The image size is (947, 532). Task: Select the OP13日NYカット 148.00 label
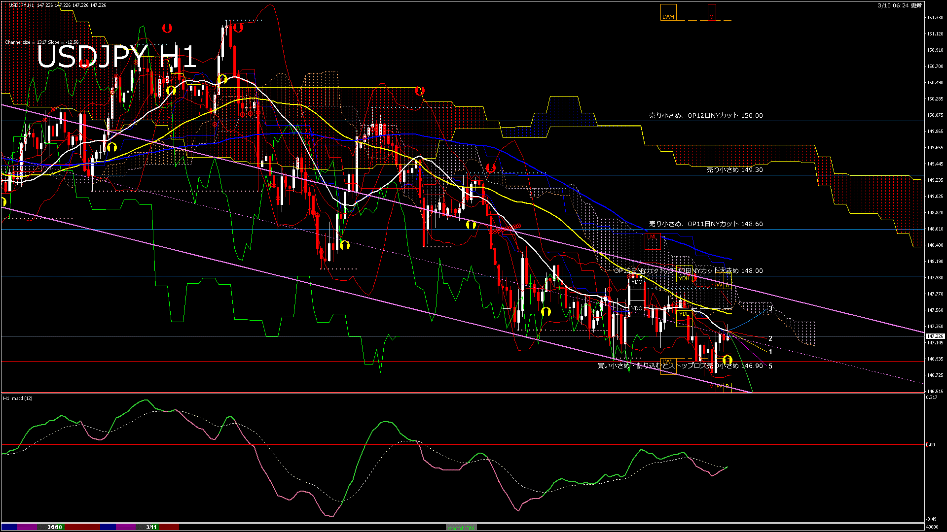689,270
